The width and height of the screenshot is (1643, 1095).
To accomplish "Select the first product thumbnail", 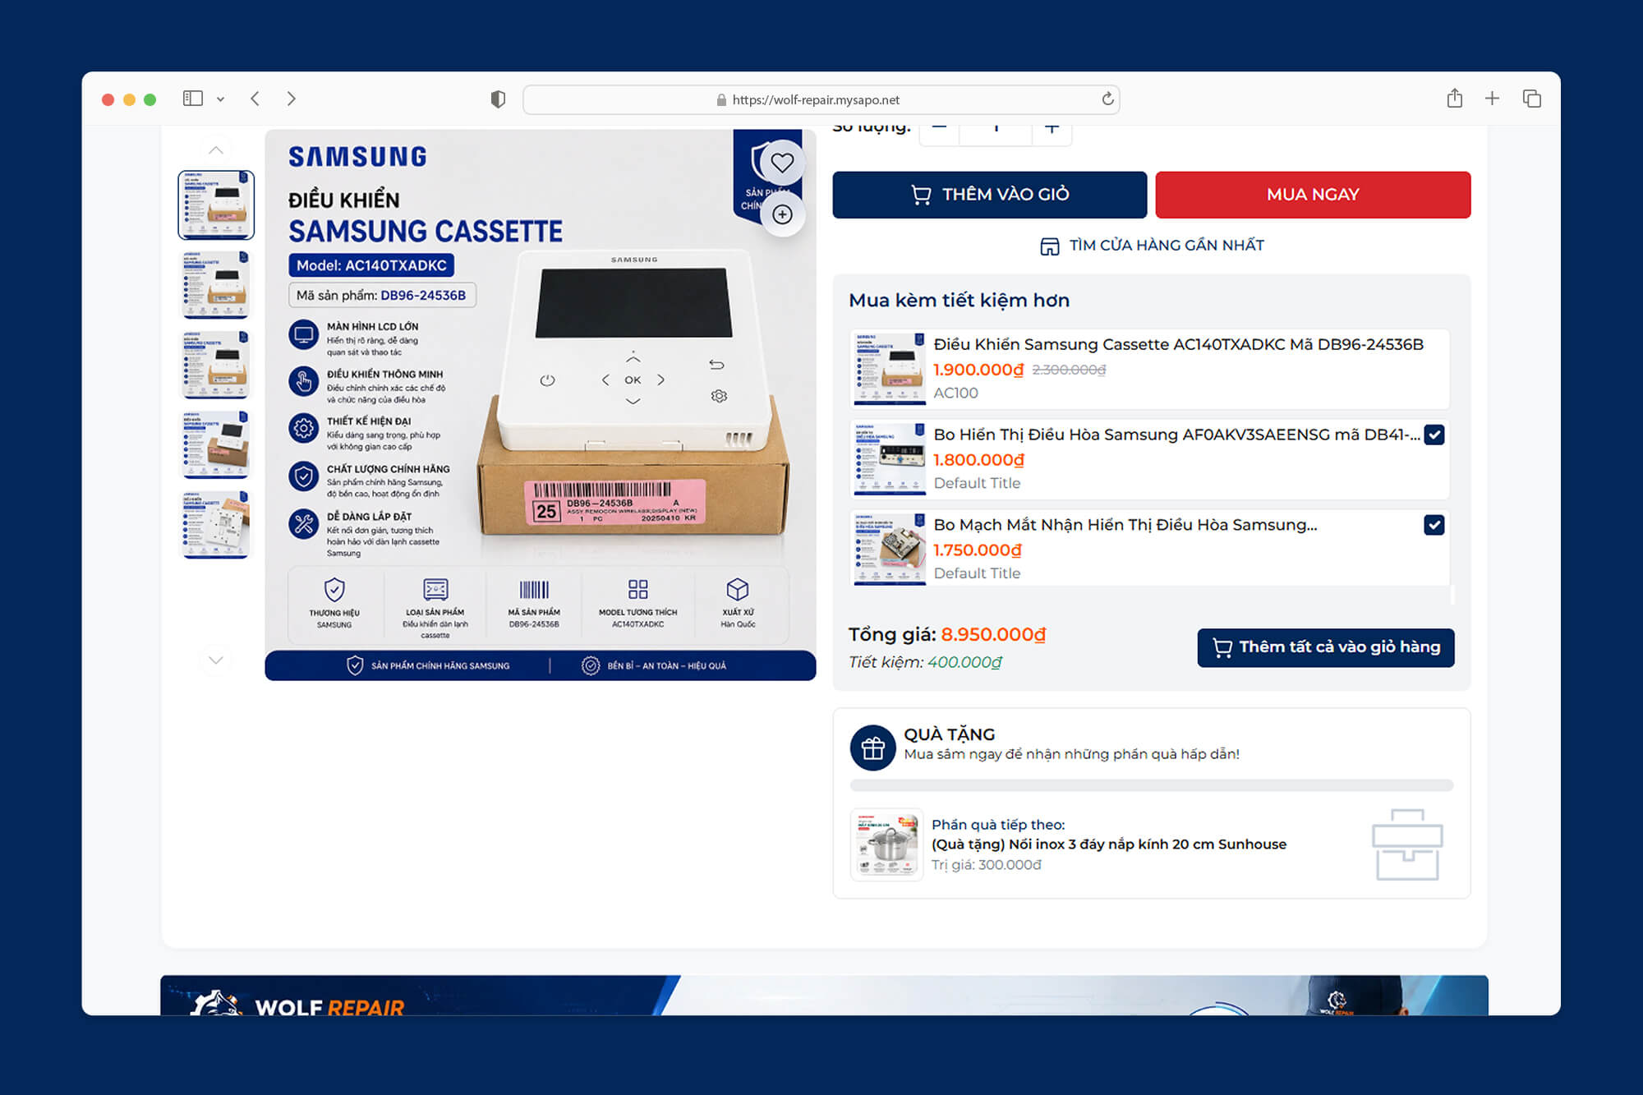I will 216,205.
